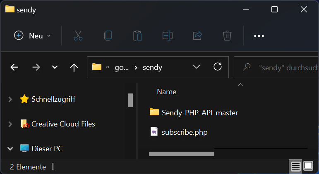319x174 pixels.
Task: Click the search magnifier icon
Action: (247, 67)
